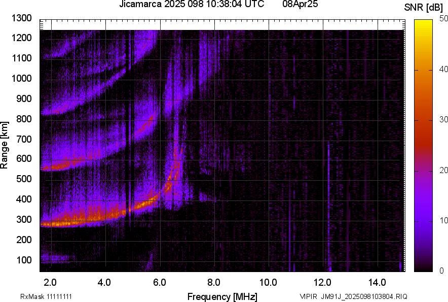Image resolution: width=448 pixels, height=302 pixels.
Task: Click the frequency tick label '12.0'
Action: coord(323,283)
